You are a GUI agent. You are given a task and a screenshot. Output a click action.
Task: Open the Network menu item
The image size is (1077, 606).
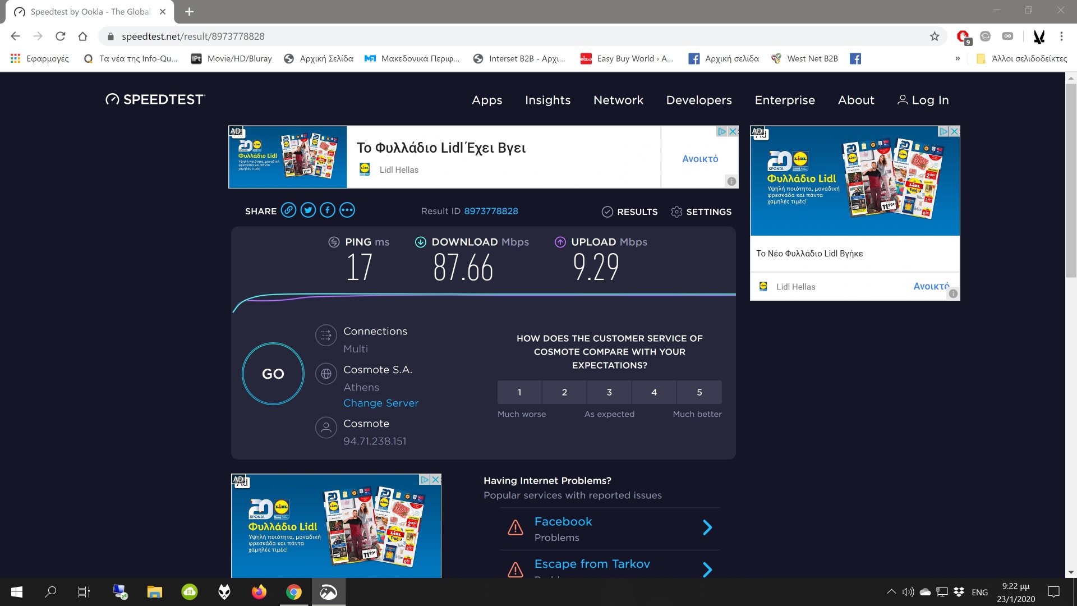click(x=618, y=100)
